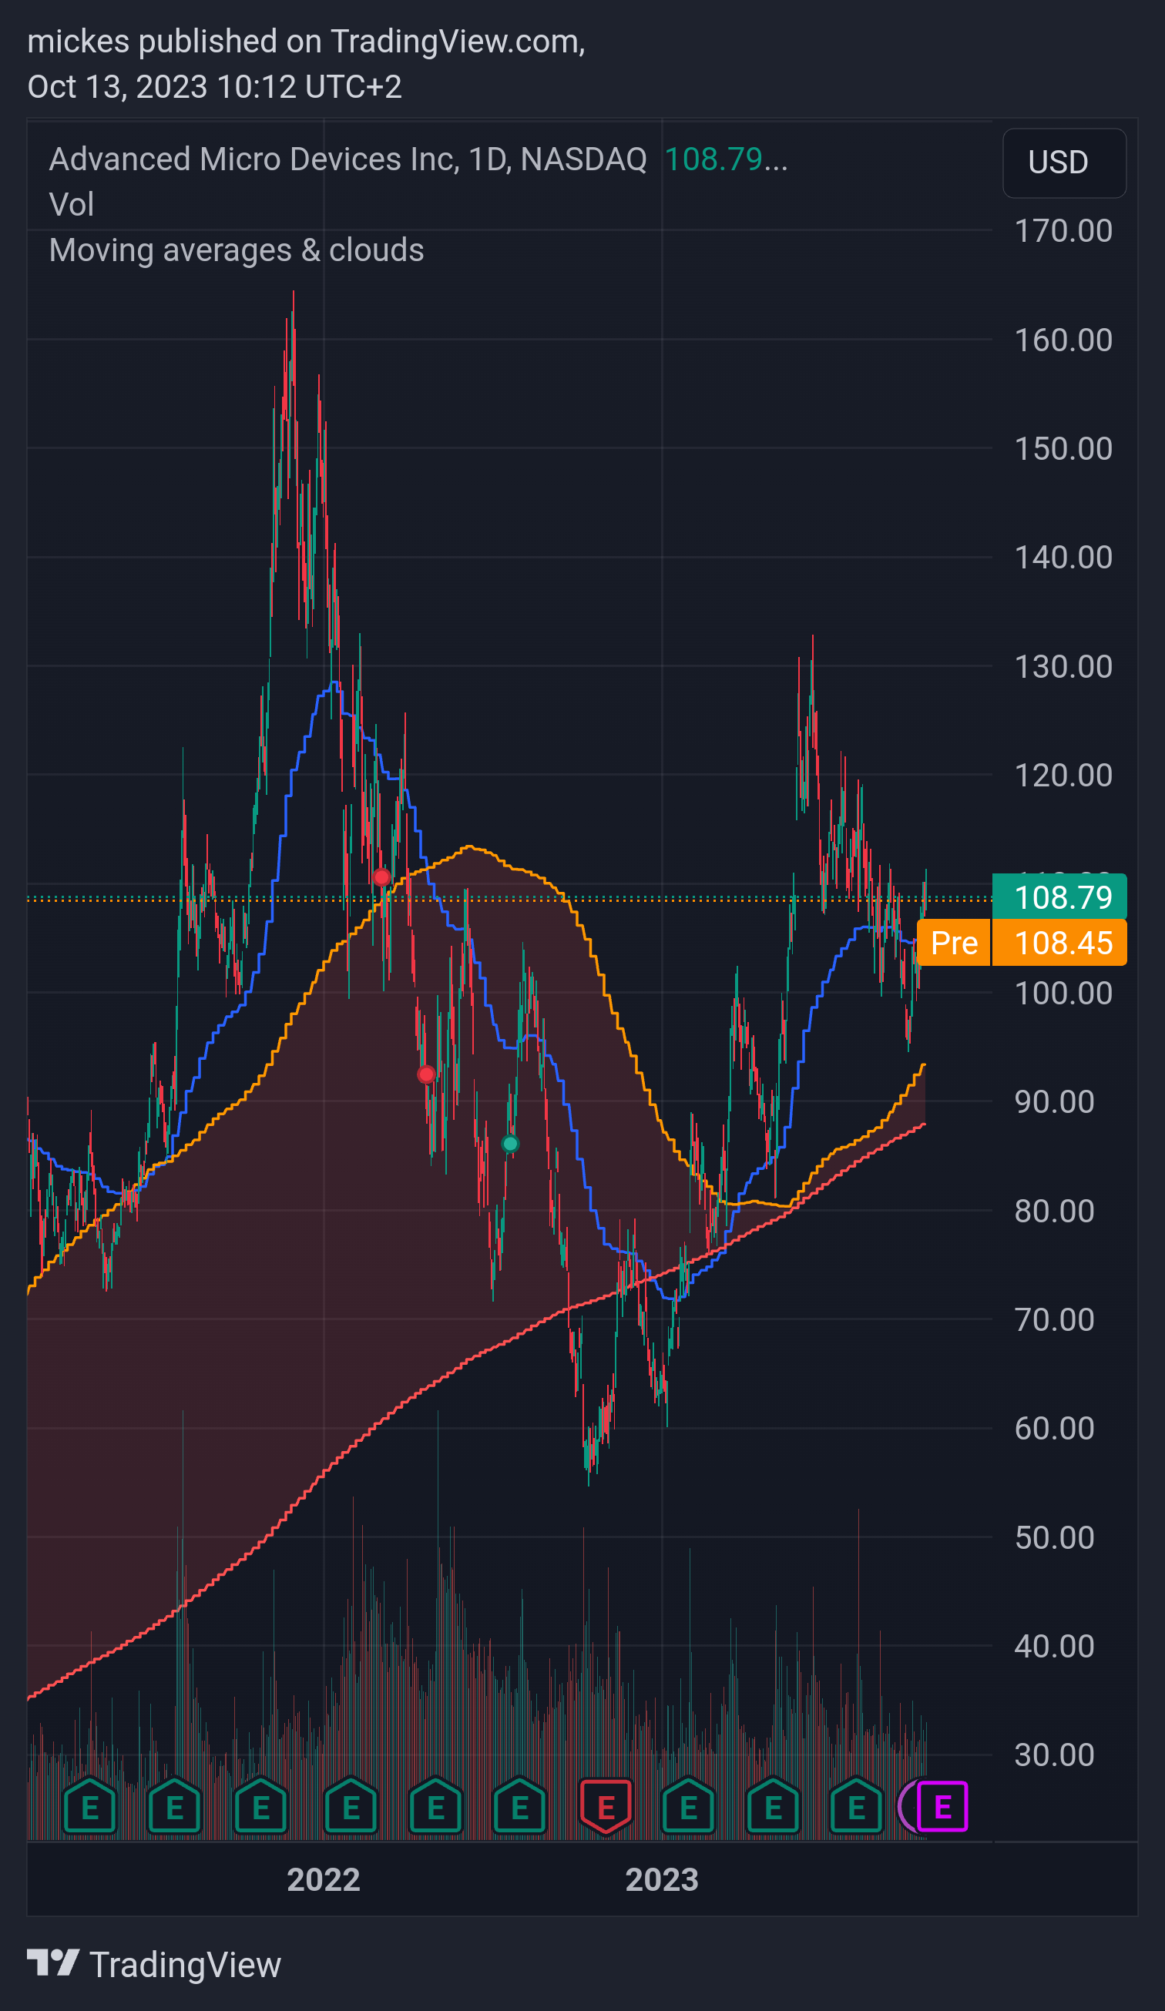This screenshot has width=1165, height=2011.
Task: Click the magenta upcoming earnings E marker
Action: pos(942,1806)
